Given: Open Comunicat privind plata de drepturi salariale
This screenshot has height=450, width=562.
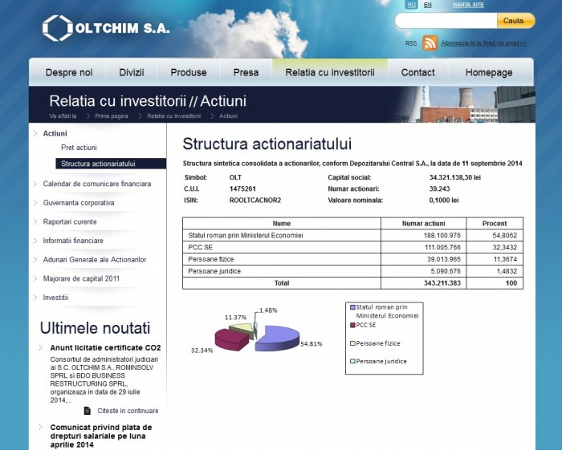Looking at the screenshot, I should 101,436.
